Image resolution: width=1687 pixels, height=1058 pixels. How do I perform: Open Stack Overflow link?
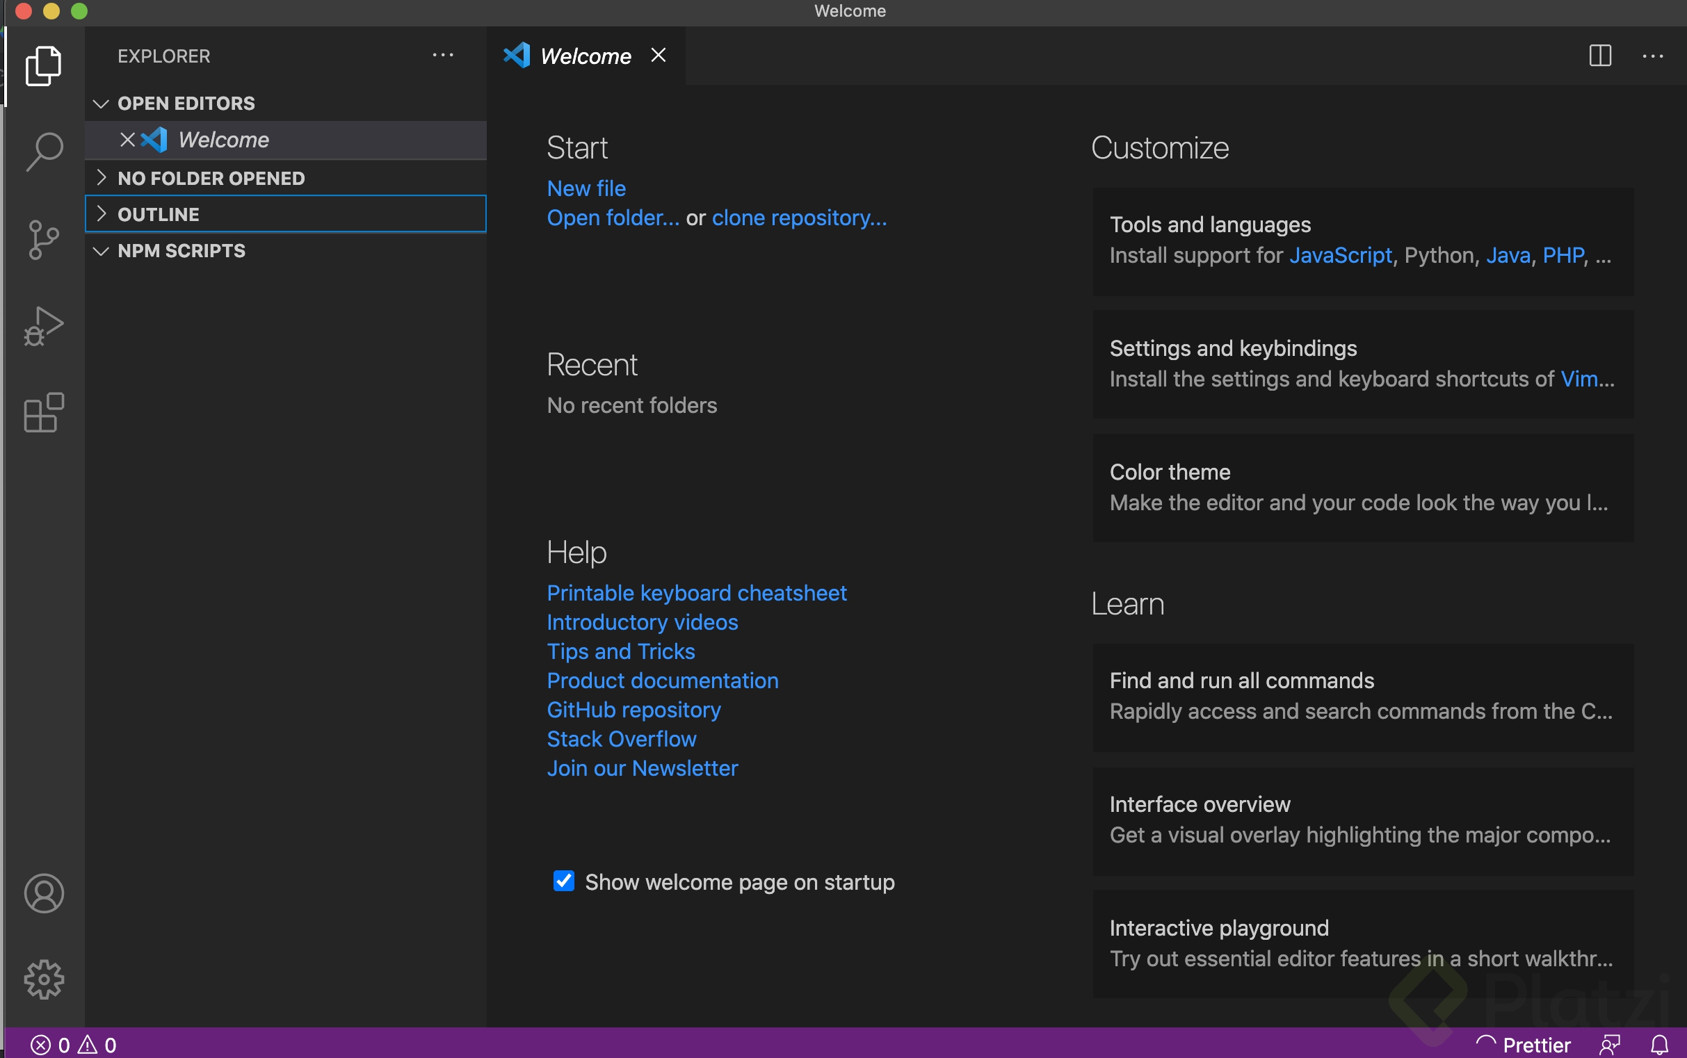(621, 739)
